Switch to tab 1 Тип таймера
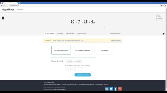Image resolution: width=167 pixels, height=93 pixels. pyautogui.click(x=49, y=34)
